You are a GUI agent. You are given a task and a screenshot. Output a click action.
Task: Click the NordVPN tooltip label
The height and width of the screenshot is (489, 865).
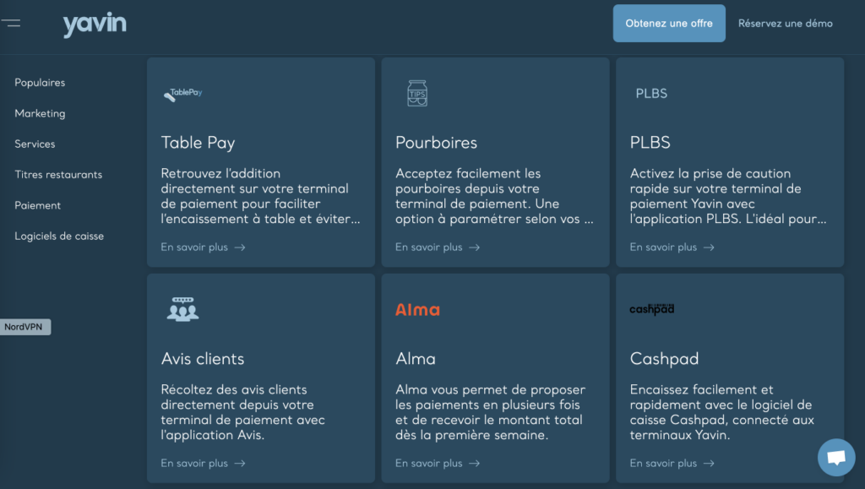(24, 327)
